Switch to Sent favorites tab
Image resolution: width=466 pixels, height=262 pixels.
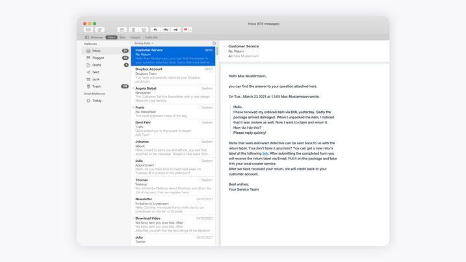point(122,38)
